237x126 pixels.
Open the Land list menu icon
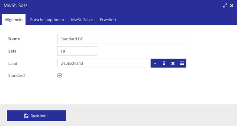(182, 63)
